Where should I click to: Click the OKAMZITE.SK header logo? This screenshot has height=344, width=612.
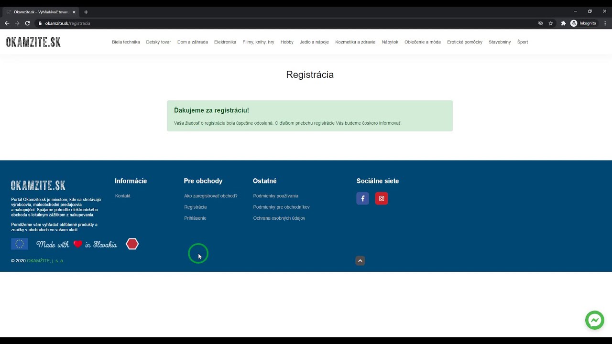[33, 42]
